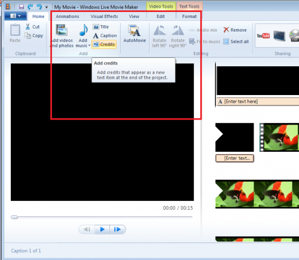Click the monitor sharing icon
Image resolution: width=299 pixels, height=260 pixels.
coord(279,36)
